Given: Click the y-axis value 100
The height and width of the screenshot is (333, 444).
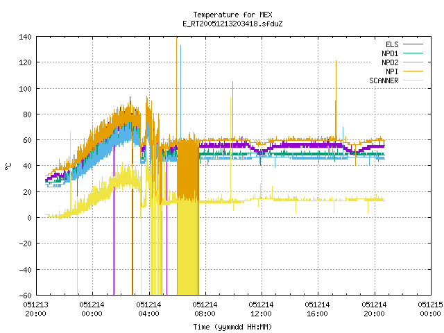Looking at the screenshot, I should point(25,89).
